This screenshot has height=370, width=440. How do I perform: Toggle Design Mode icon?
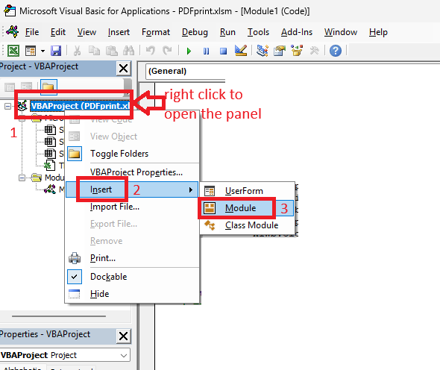pyautogui.click(x=241, y=51)
